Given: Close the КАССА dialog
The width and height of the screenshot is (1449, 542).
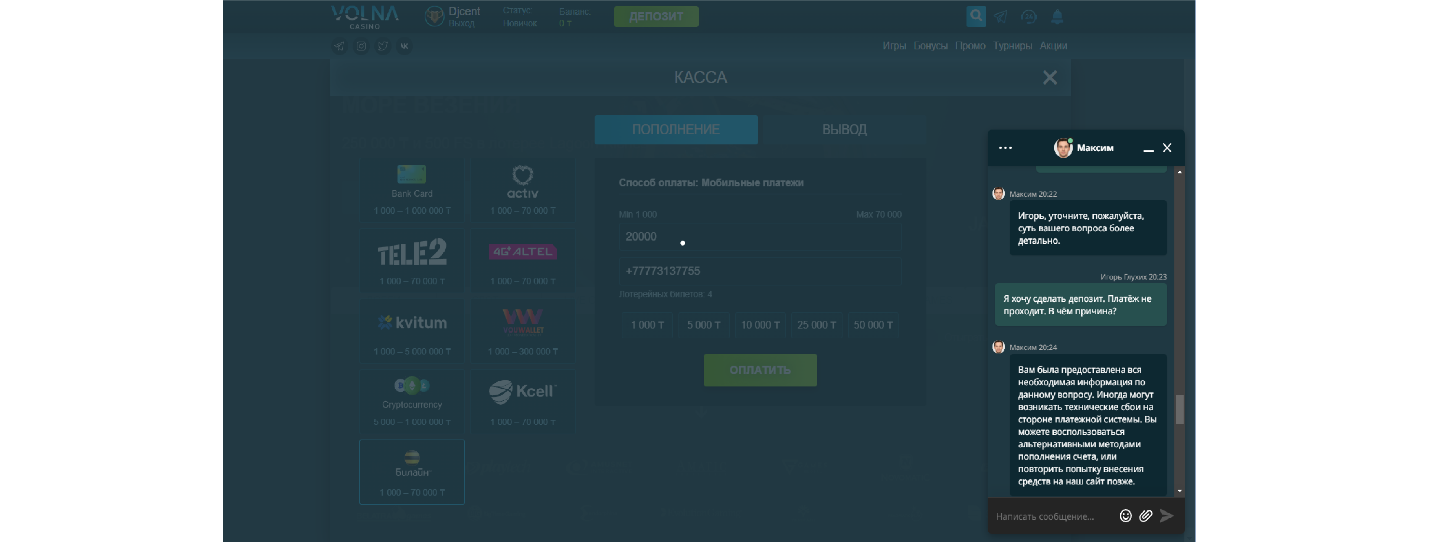Looking at the screenshot, I should [x=1049, y=77].
